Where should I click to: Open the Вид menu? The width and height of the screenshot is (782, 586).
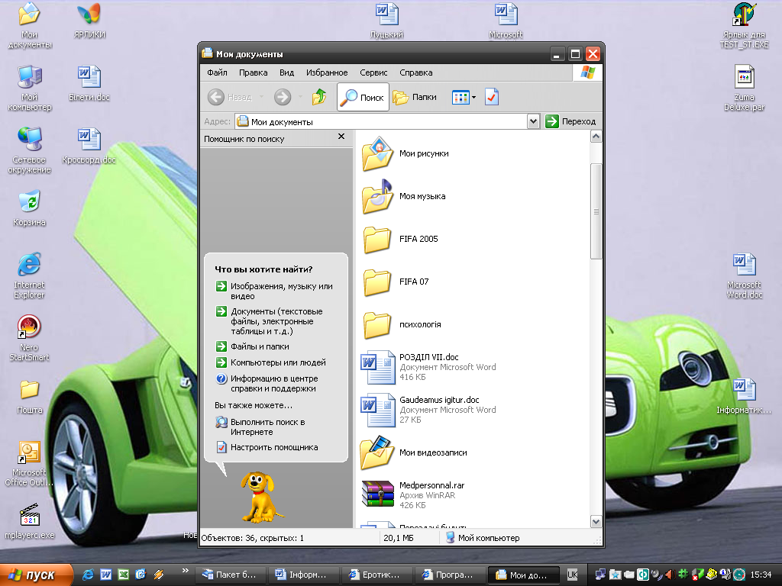pyautogui.click(x=287, y=72)
